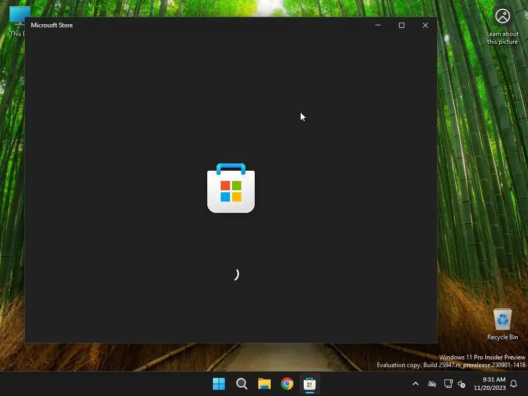Launch File Explorer from taskbar
This screenshot has width=528, height=396.
tap(265, 384)
